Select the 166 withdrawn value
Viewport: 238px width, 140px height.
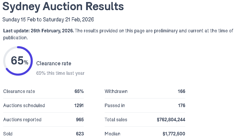pyautogui.click(x=181, y=91)
